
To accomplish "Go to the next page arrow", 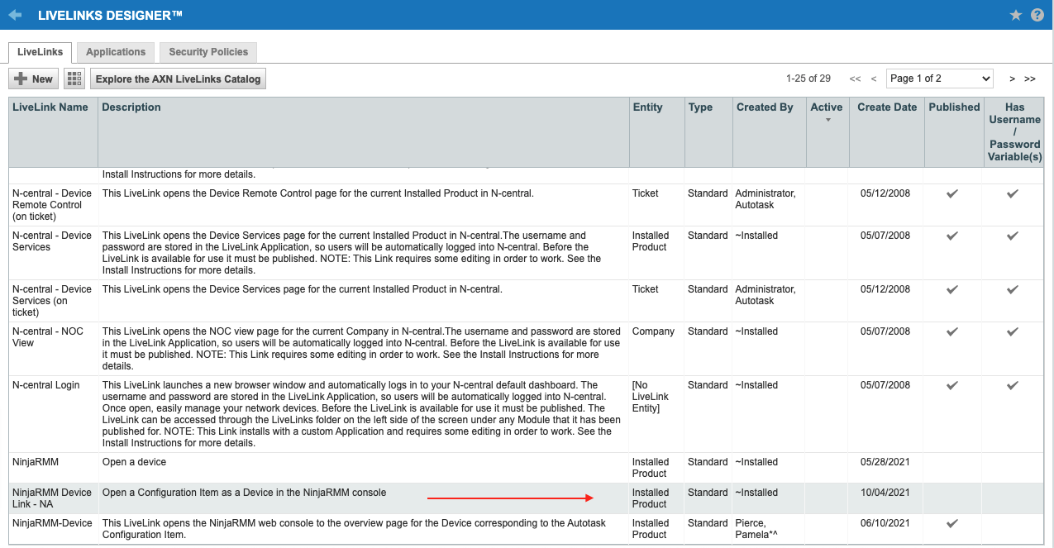I will click(1012, 79).
